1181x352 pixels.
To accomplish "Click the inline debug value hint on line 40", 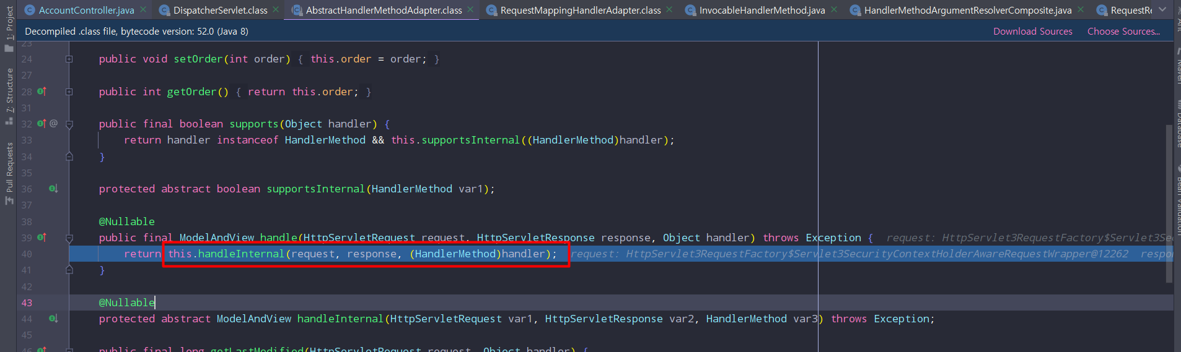I will (871, 254).
